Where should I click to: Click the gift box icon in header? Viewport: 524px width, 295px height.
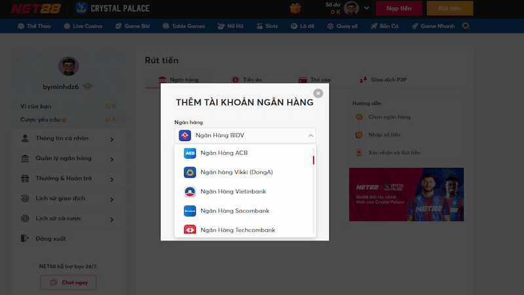coord(295,9)
